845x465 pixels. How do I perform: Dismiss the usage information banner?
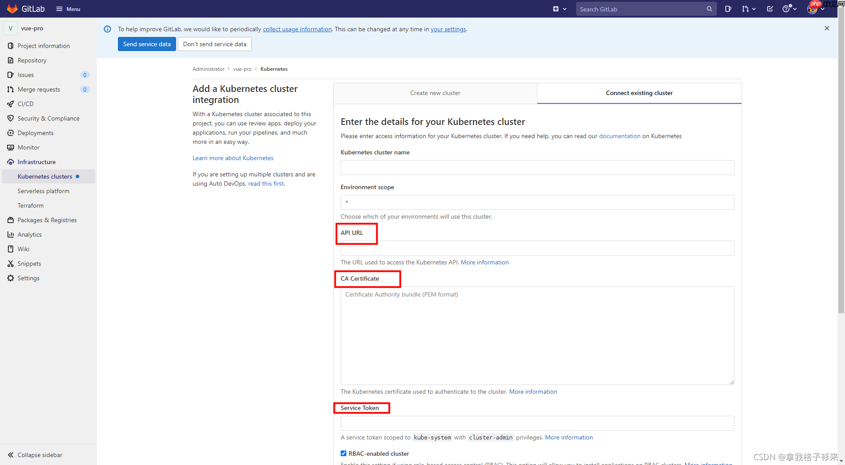click(x=827, y=28)
